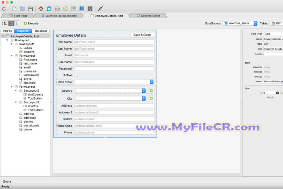Switch to the Database panel tab

click(x=41, y=31)
